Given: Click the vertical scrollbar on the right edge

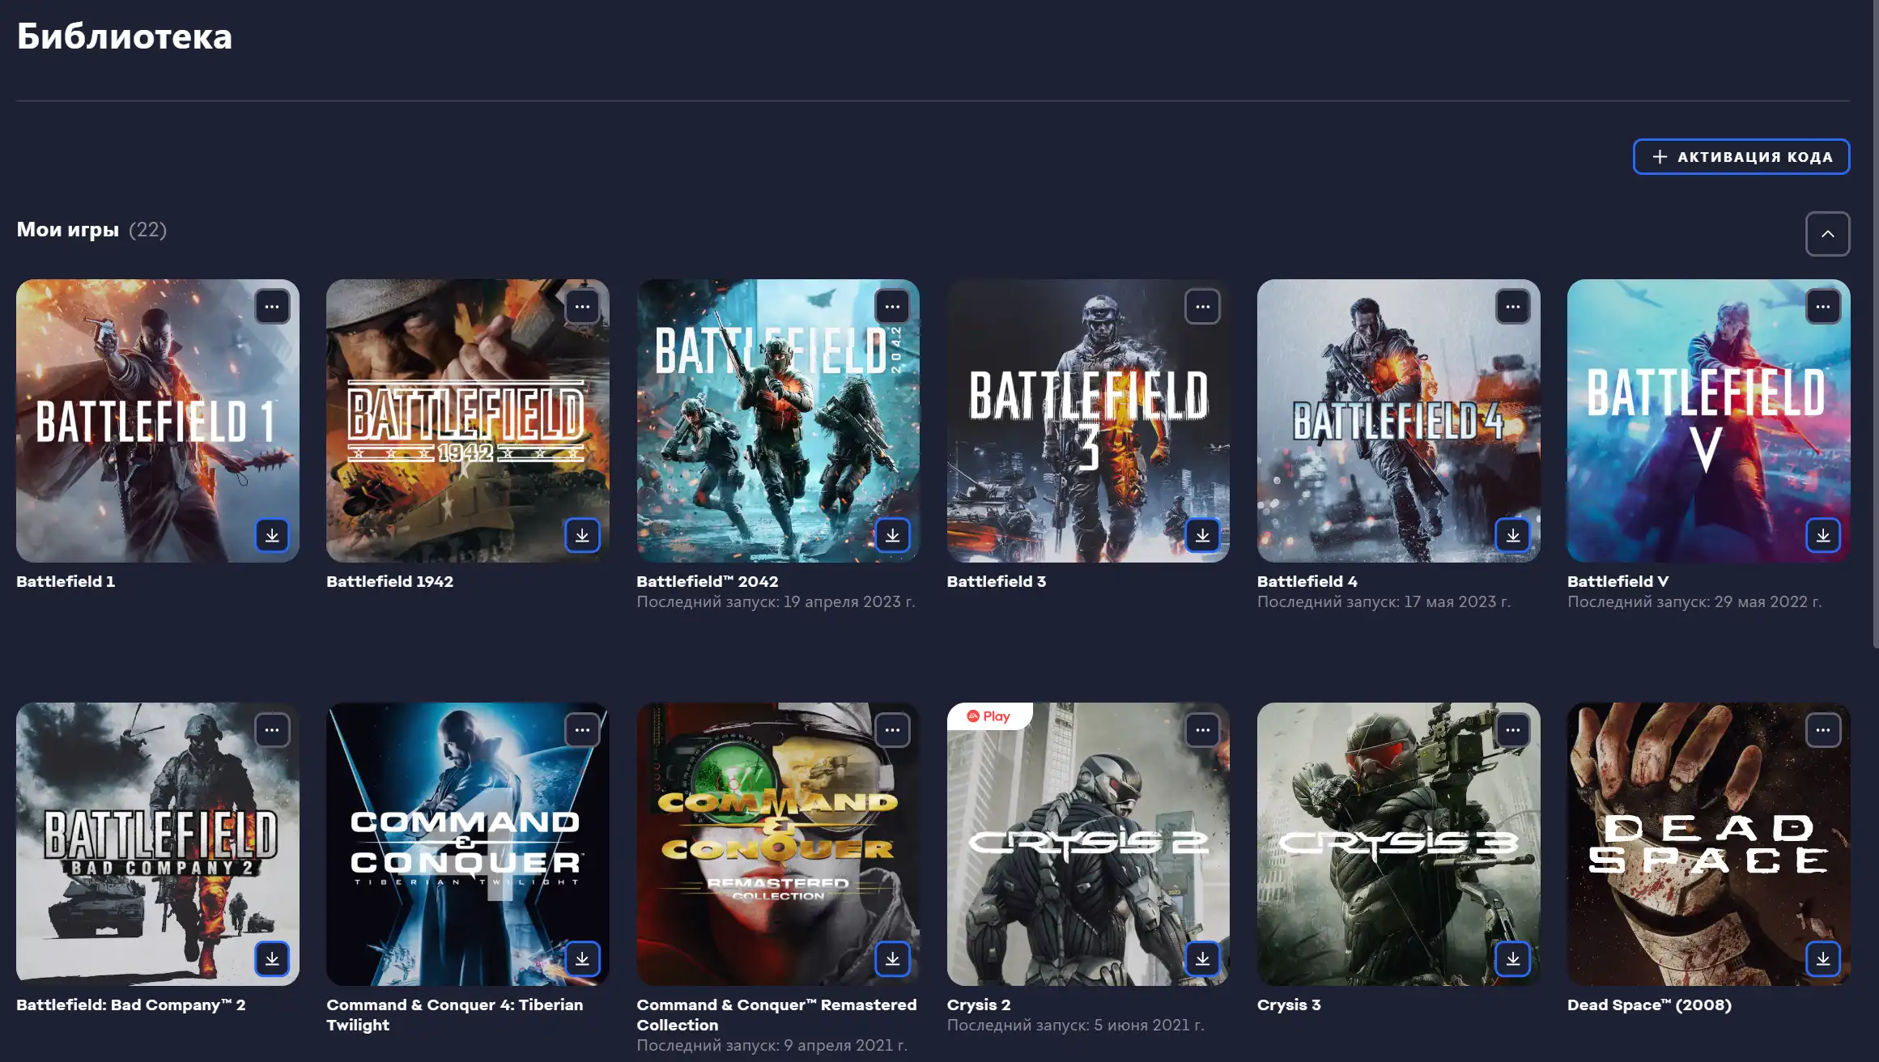Looking at the screenshot, I should [x=1875, y=324].
